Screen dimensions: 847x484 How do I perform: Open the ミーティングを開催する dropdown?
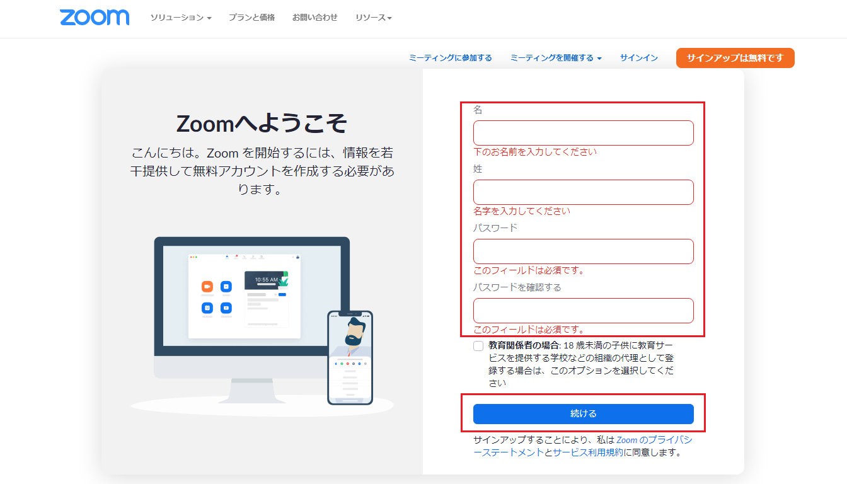[555, 57]
